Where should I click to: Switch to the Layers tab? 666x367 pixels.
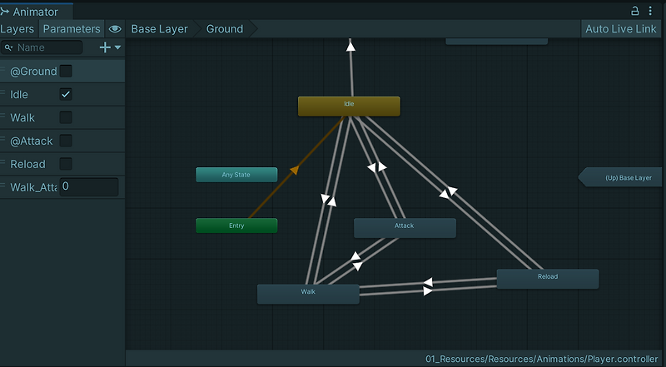17,29
